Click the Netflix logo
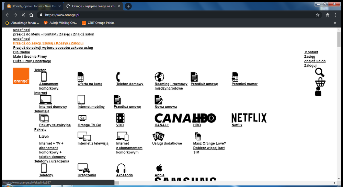This screenshot has width=343, height=187. [x=249, y=118]
